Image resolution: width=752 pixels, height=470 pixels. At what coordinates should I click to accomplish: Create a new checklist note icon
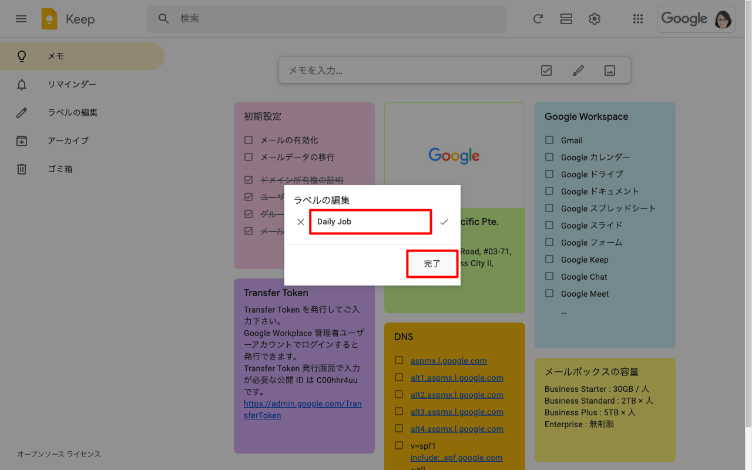point(546,70)
